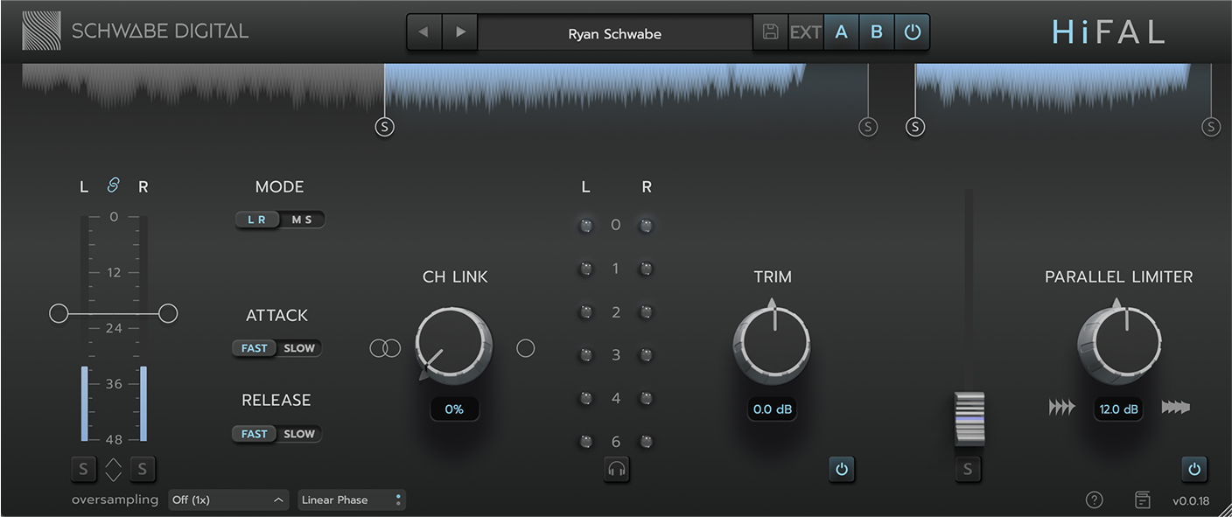This screenshot has height=517, width=1232.
Task: Click the vertical fader handle
Action: tap(969, 420)
